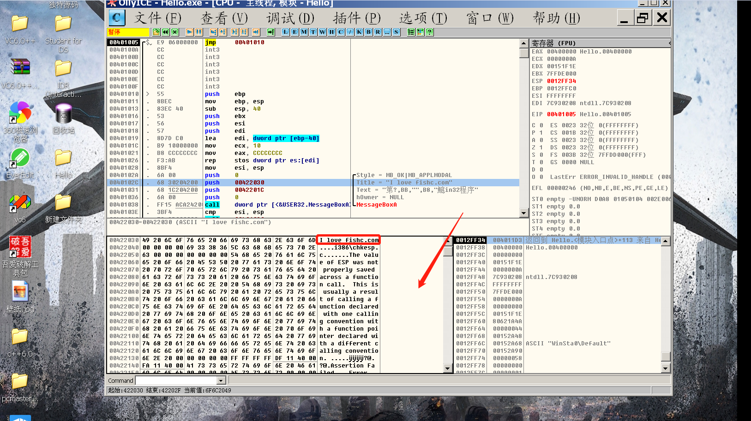Open the 帮助 (H) menu

click(x=556, y=18)
